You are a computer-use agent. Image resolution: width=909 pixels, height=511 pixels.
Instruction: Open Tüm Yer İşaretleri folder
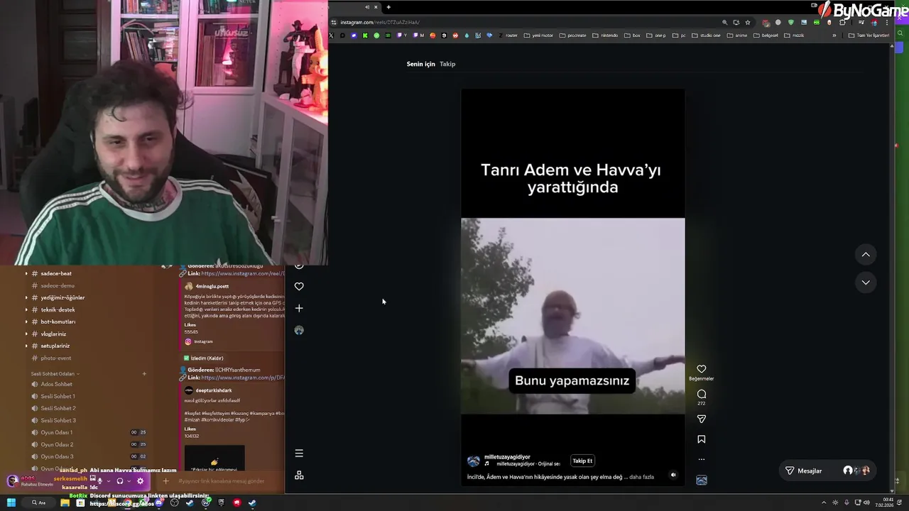coord(869,35)
